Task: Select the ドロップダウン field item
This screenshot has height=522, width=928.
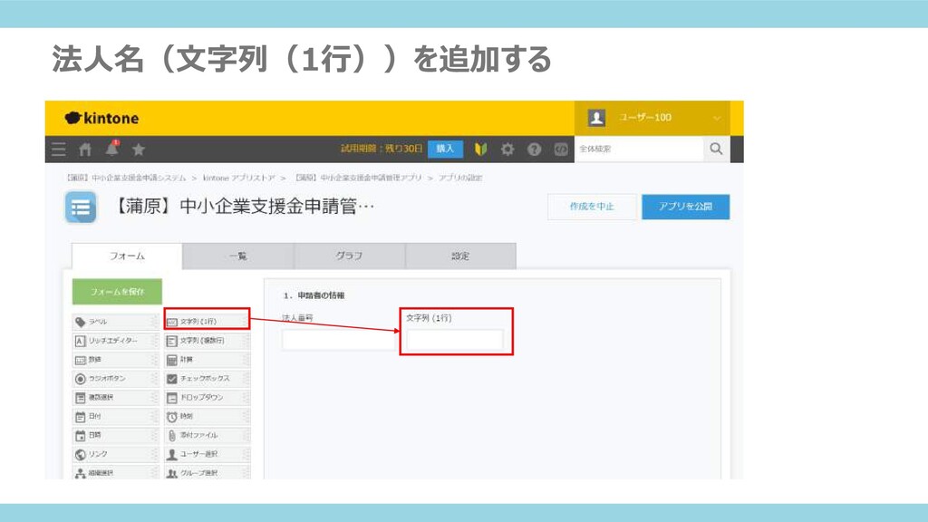Action: click(x=208, y=398)
